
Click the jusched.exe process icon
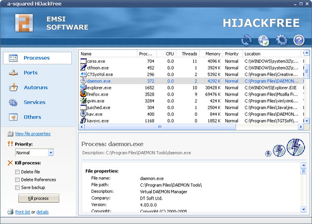pos(83,108)
